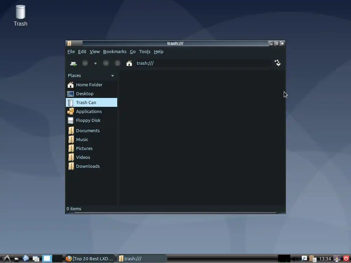Click the 13:34 clock
The width and height of the screenshot is (351, 263).
[x=325, y=259]
